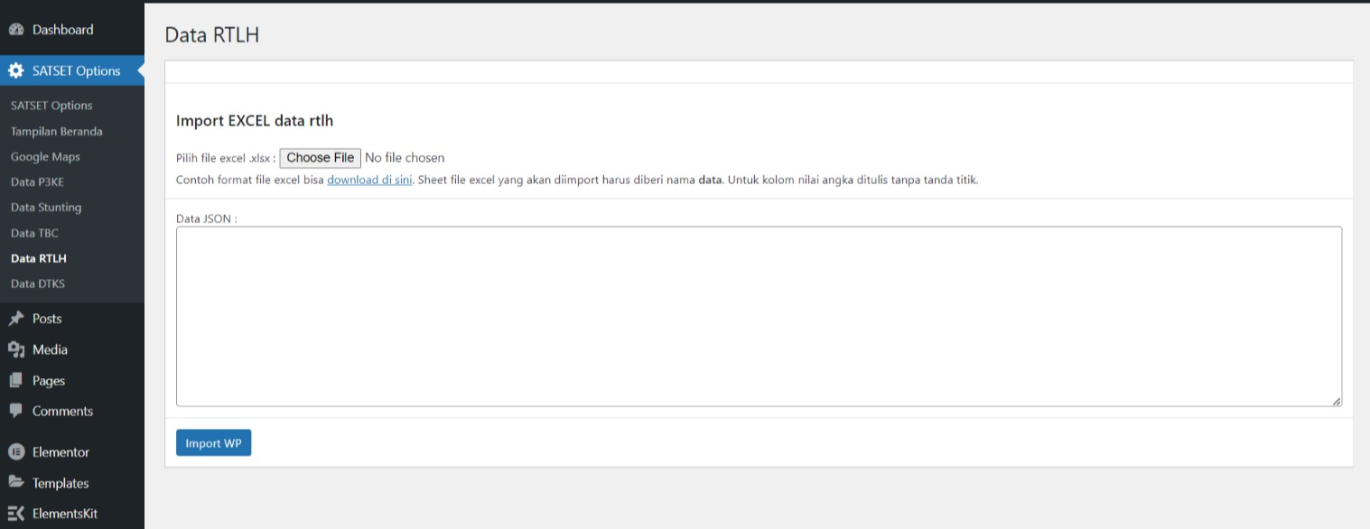Click the Dashboard gauge icon
This screenshot has width=1370, height=529.
pos(16,30)
